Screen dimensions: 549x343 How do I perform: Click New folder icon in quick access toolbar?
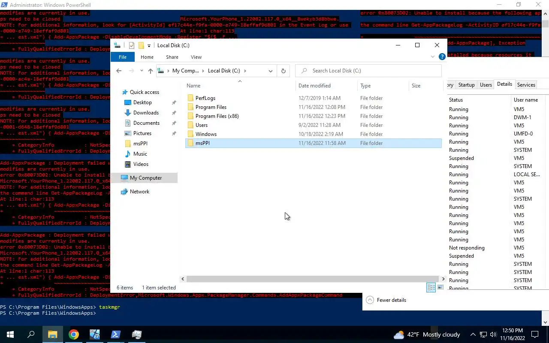pyautogui.click(x=141, y=45)
